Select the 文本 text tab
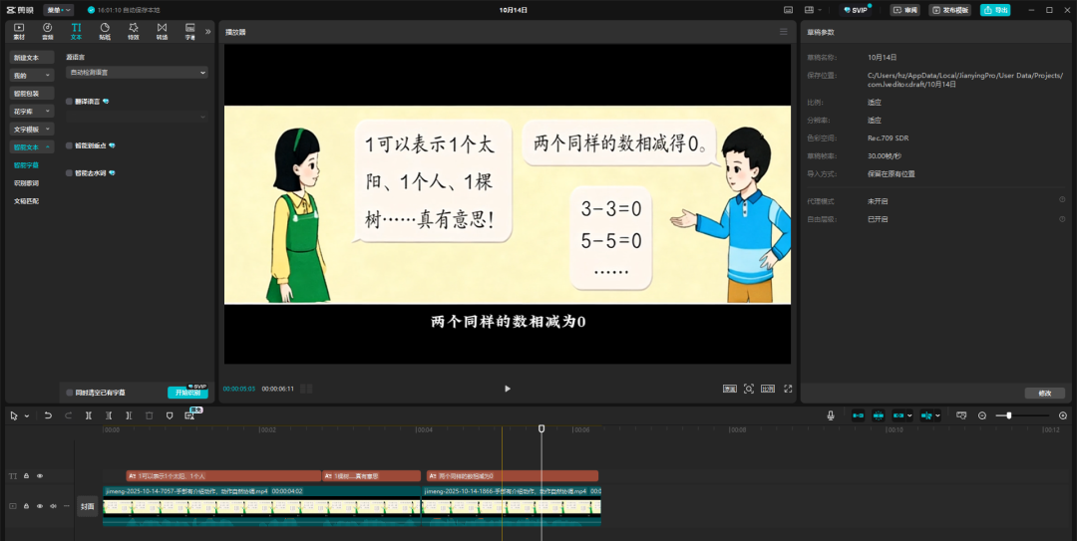Image resolution: width=1077 pixels, height=541 pixels. coord(76,31)
